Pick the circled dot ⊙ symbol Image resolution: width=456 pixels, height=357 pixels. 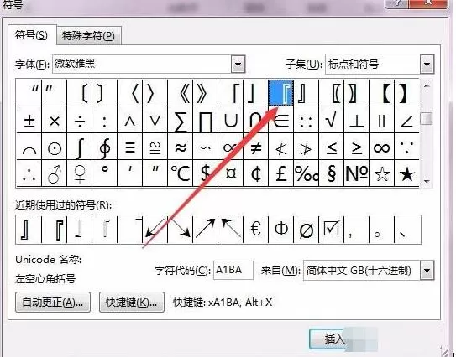coord(55,147)
